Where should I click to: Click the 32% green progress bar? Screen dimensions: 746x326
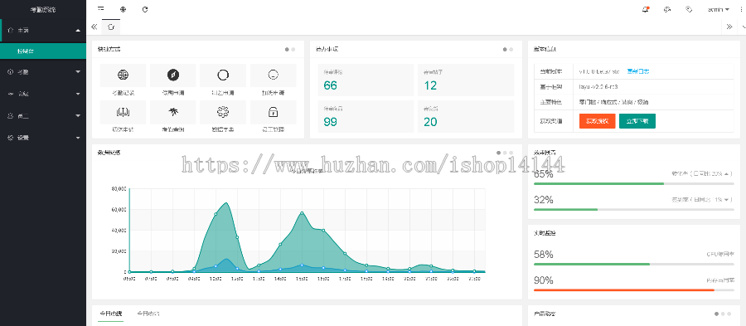click(634, 209)
